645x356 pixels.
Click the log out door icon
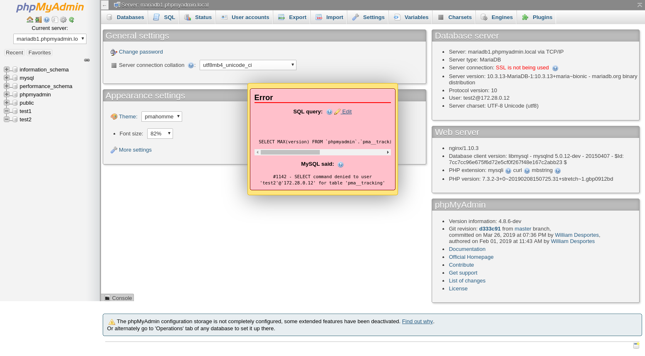[x=38, y=20]
